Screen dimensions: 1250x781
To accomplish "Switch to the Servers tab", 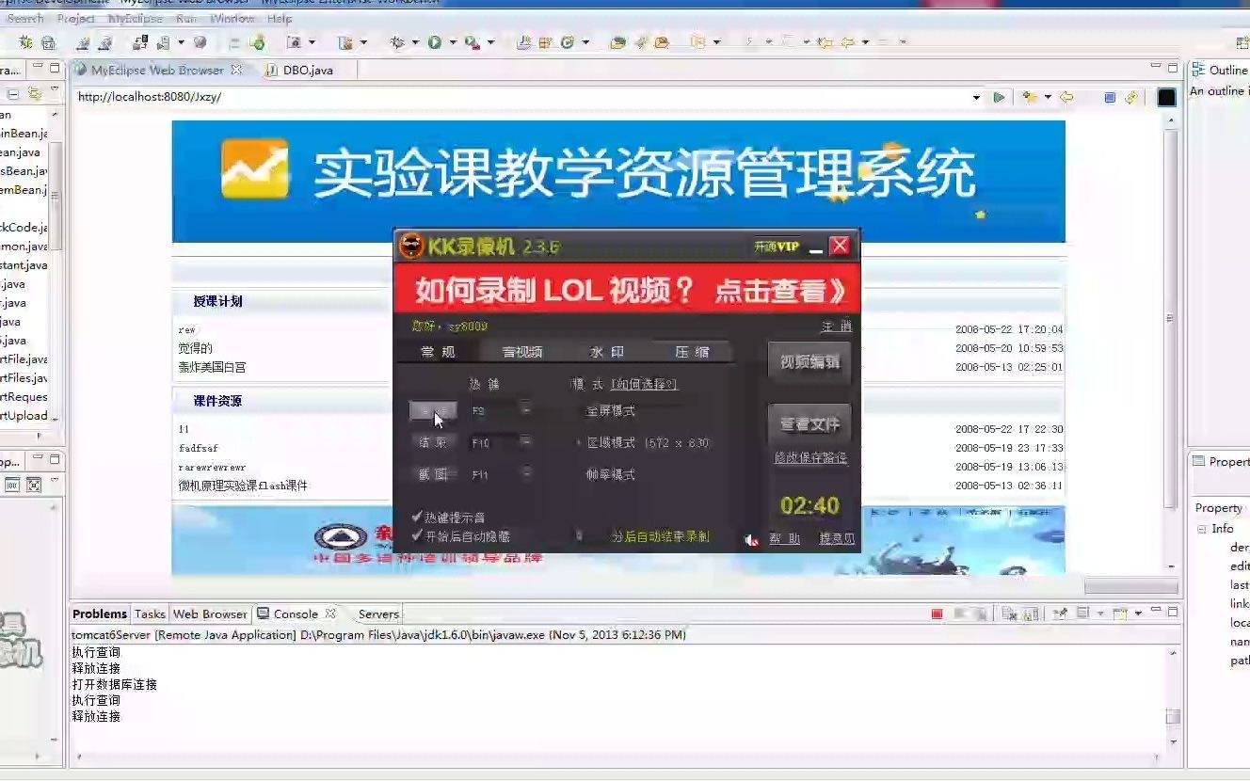I will [377, 614].
